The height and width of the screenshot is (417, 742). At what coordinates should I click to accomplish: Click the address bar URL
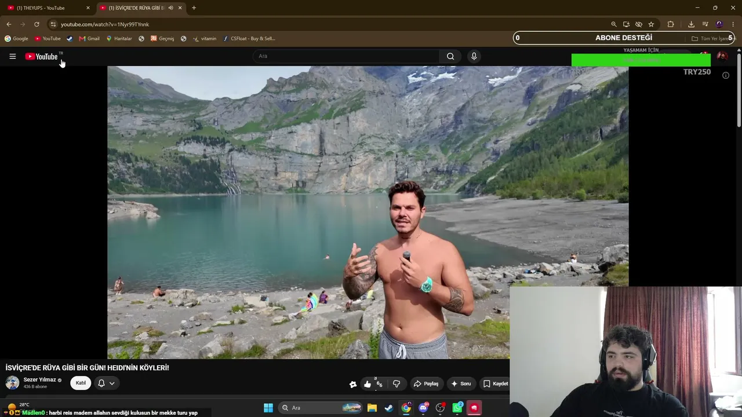(x=105, y=24)
